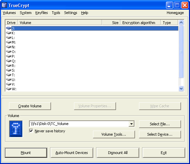Open Volume Tools button
This screenshot has height=164, width=190.
click(114, 134)
